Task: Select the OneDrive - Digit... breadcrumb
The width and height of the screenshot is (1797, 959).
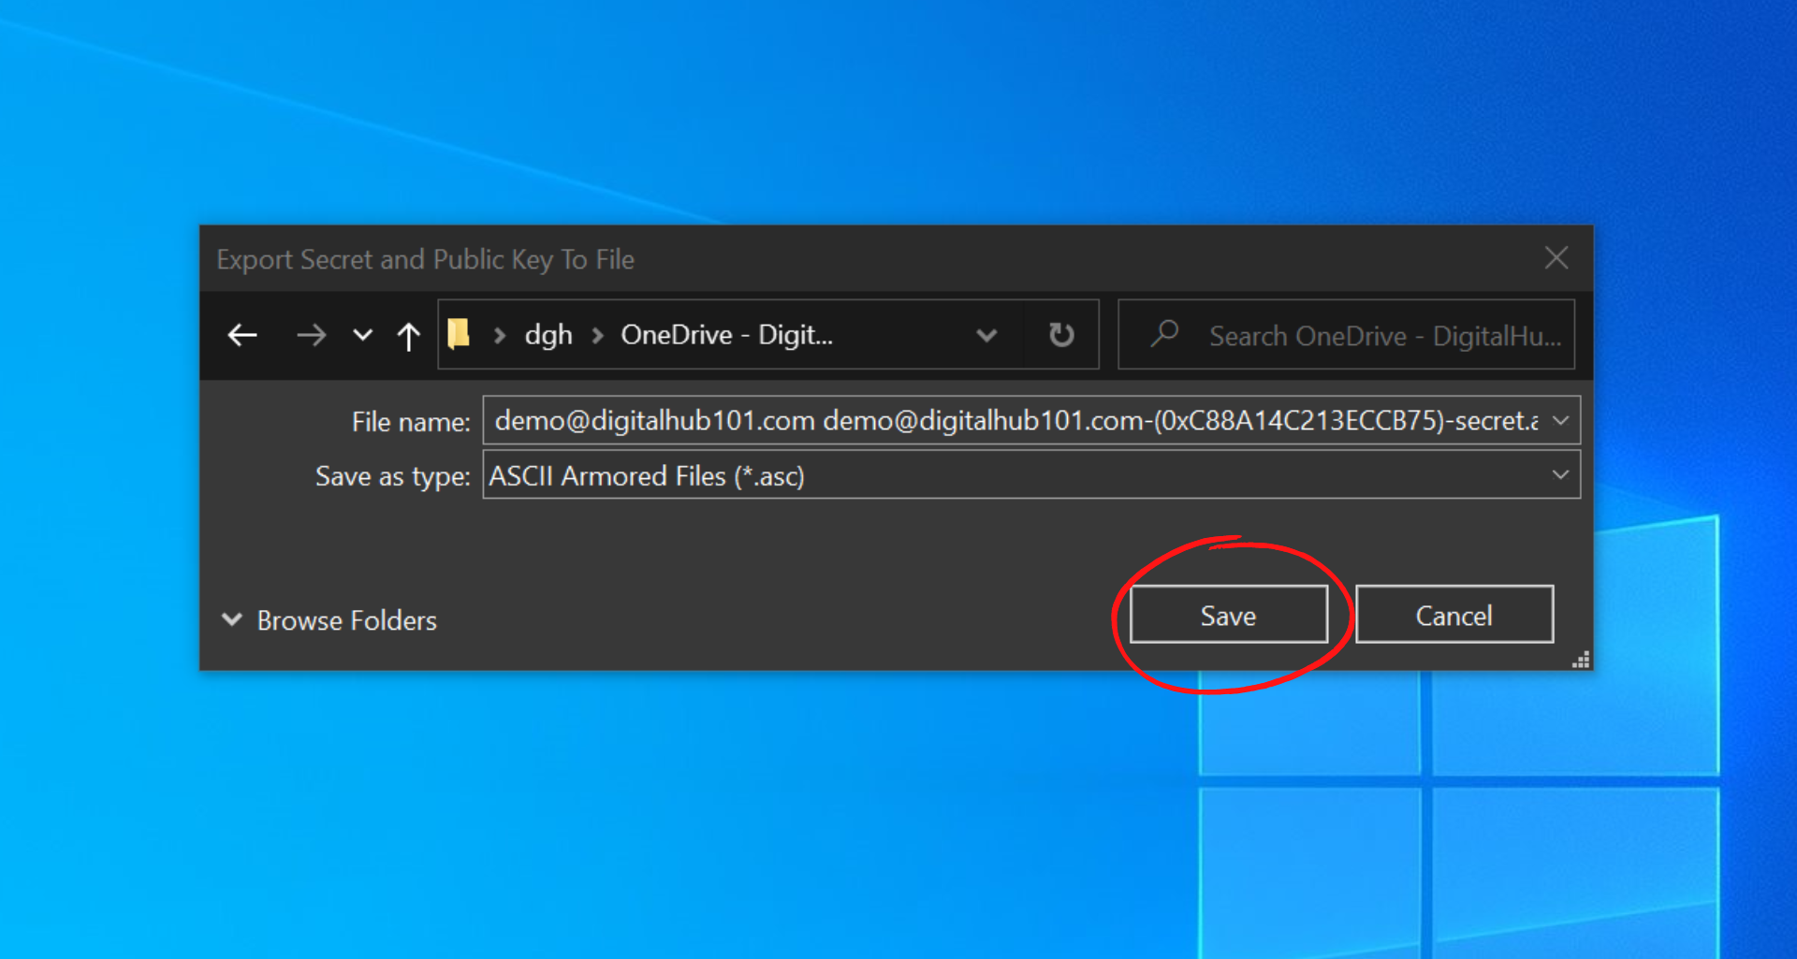Action: tap(726, 335)
